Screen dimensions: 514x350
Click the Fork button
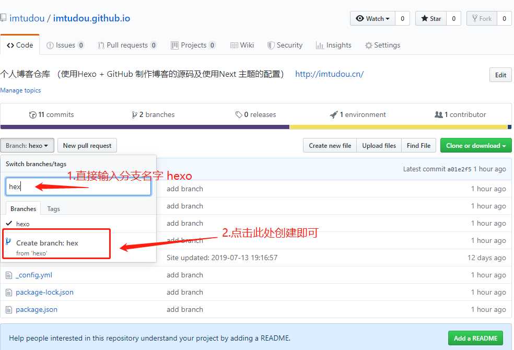[482, 18]
